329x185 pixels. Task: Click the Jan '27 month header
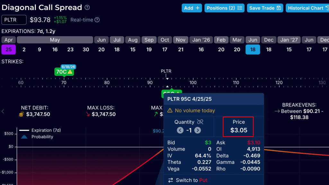(289, 40)
